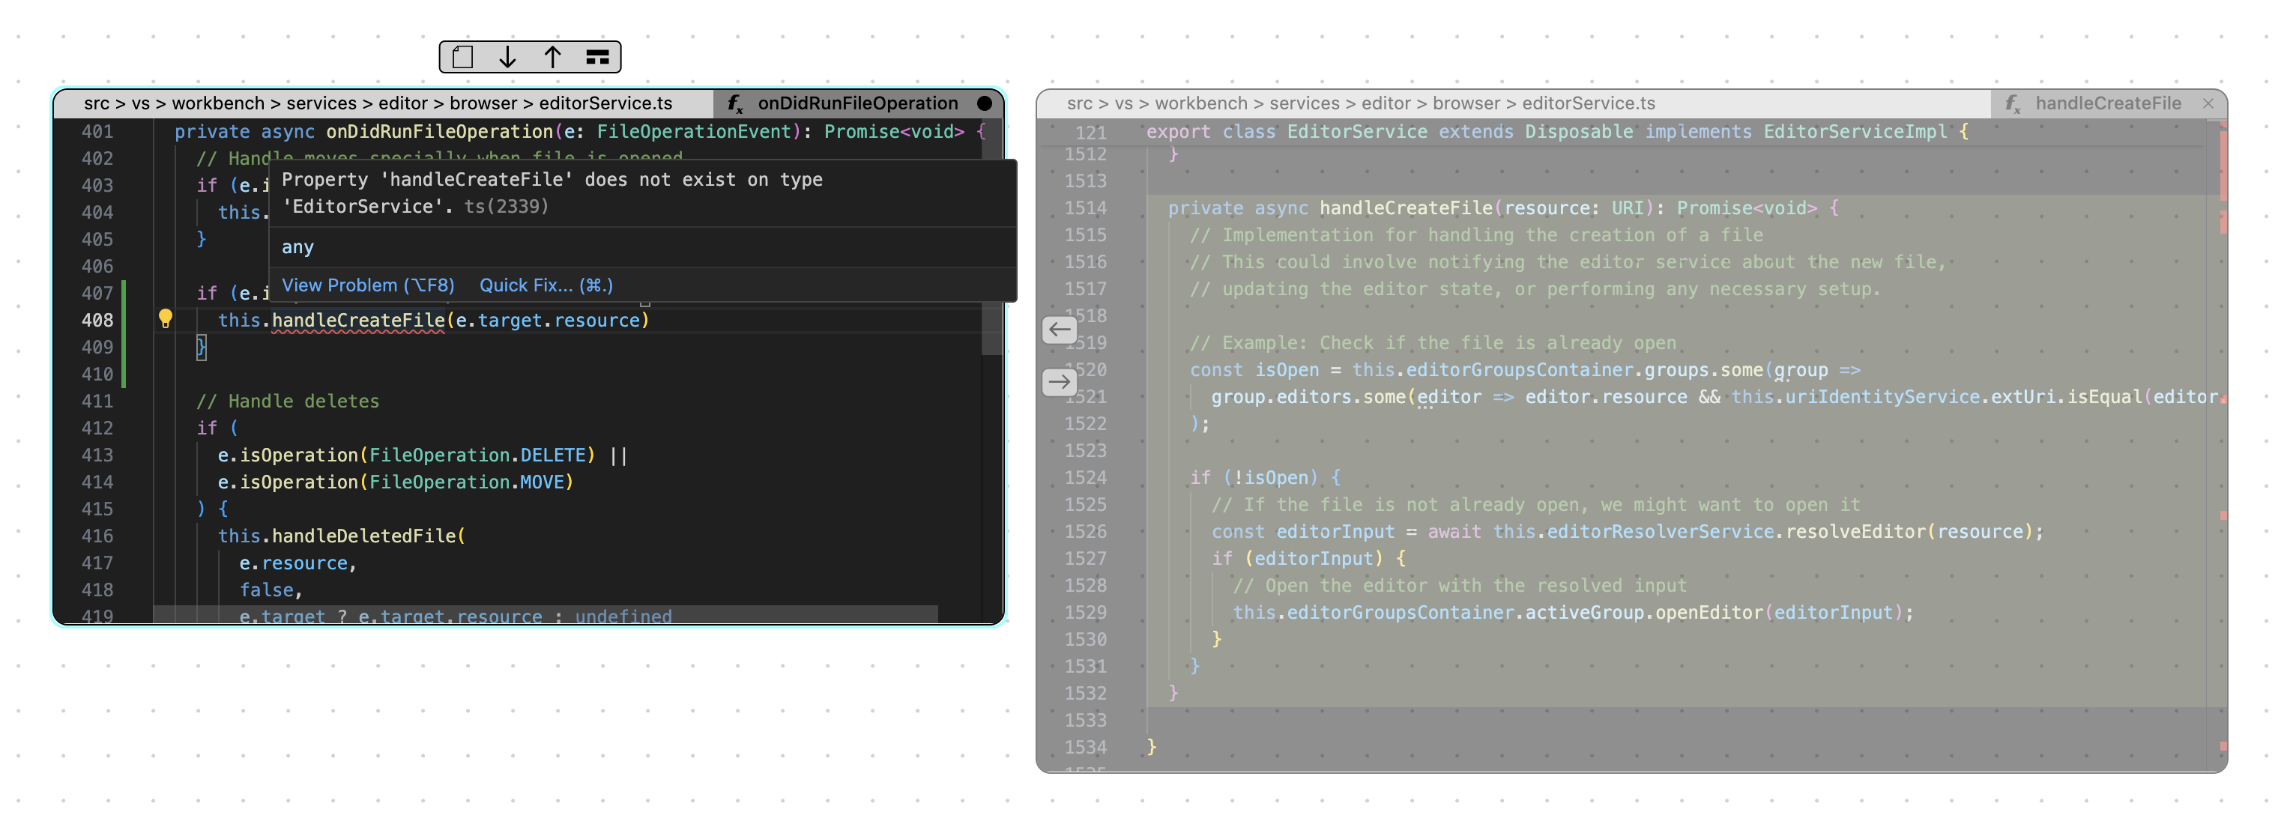This screenshot has height=836, width=2278.
Task: Click 'vs' breadcrumb in right panel
Action: click(x=1124, y=103)
